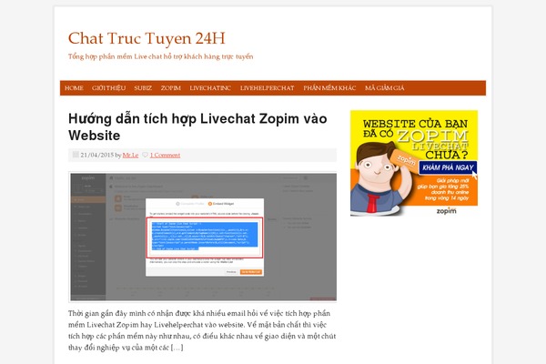Select the MÃ GIẢM GIÁ menu item
The height and width of the screenshot is (364, 546).
click(384, 88)
